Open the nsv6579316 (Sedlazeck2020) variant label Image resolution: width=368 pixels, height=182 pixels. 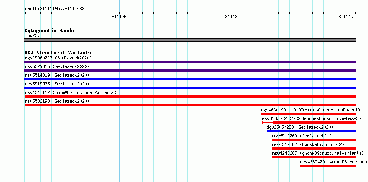click(x=57, y=66)
